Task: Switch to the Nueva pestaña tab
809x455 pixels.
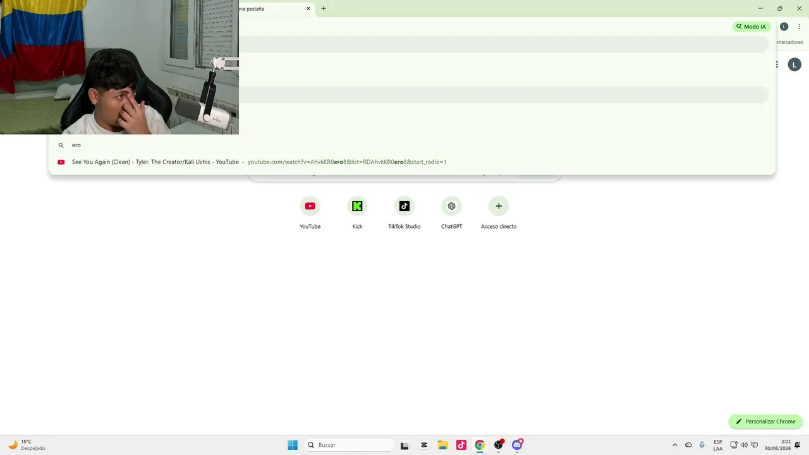Action: (276, 9)
